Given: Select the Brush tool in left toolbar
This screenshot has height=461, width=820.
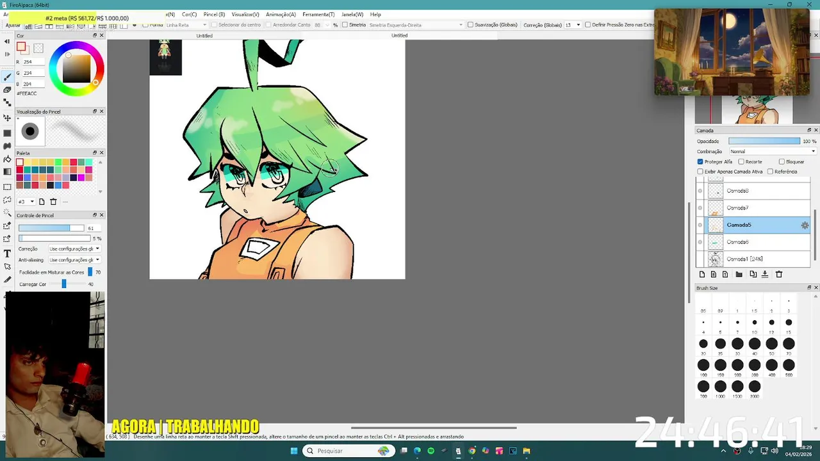Looking at the screenshot, I should point(7,77).
